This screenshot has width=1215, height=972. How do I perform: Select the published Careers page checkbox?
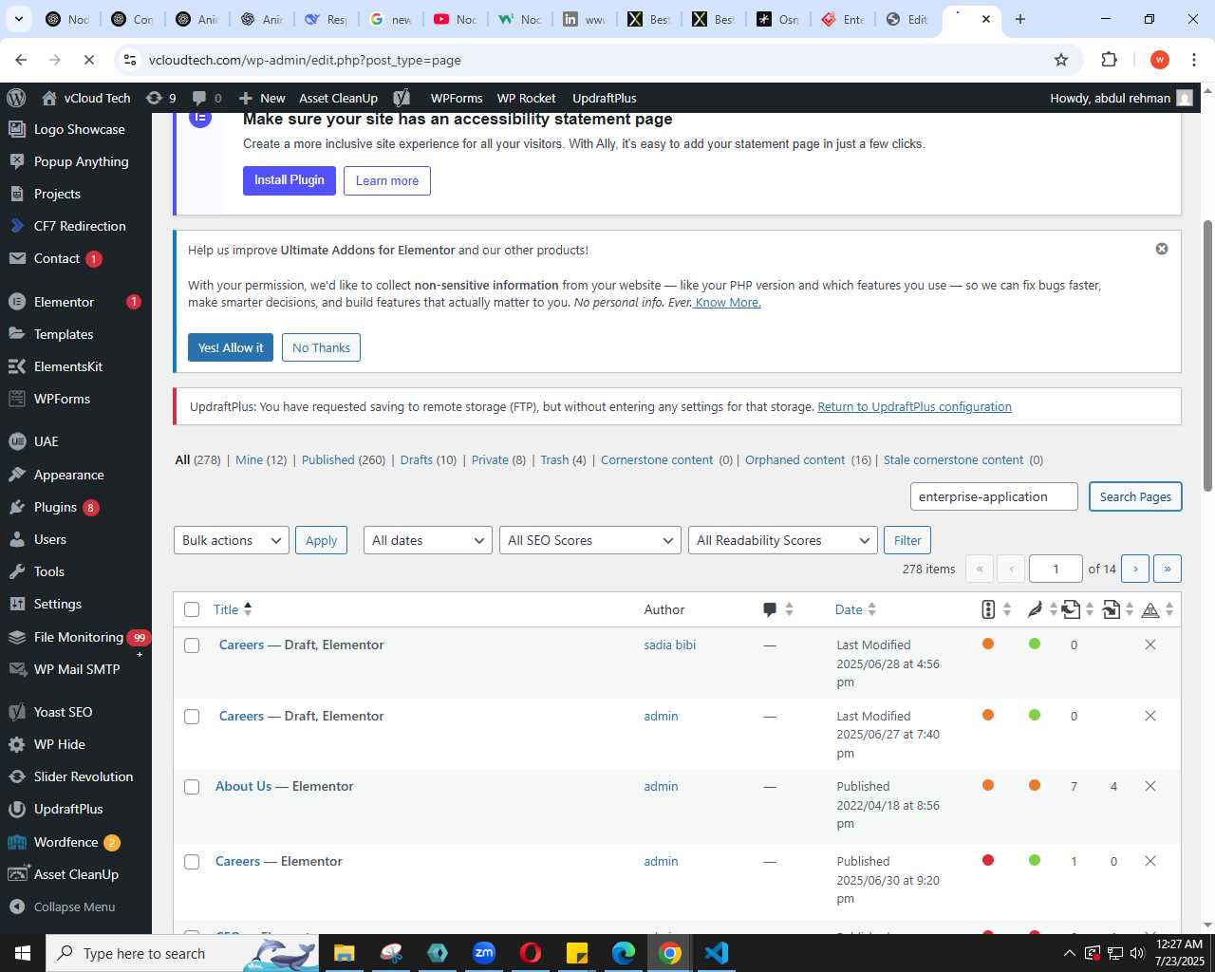click(x=192, y=862)
